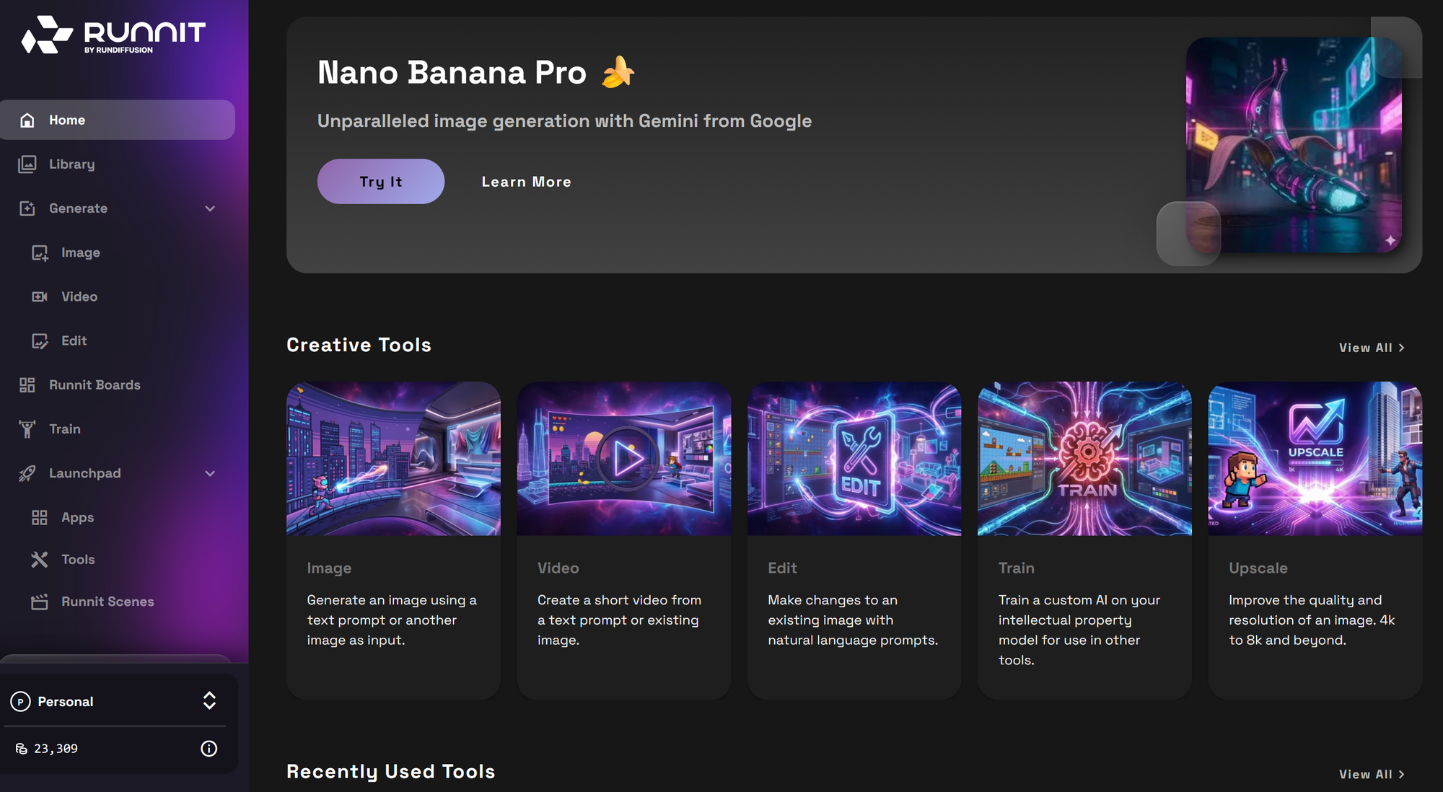Collapse the Launchpad section chevron
Viewport: 1443px width, 792px height.
(x=210, y=474)
